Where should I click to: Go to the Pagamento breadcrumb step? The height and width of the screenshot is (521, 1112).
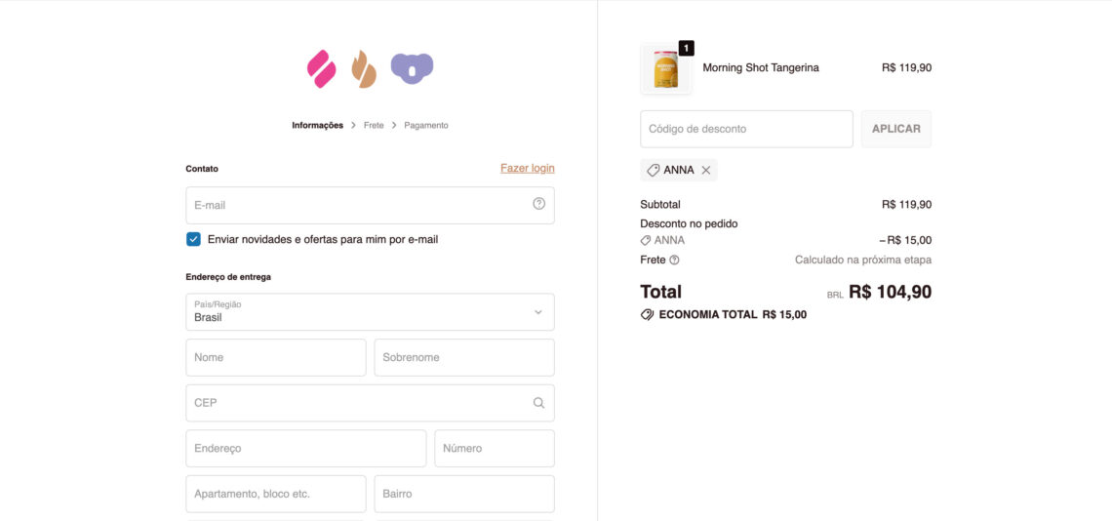coord(426,125)
